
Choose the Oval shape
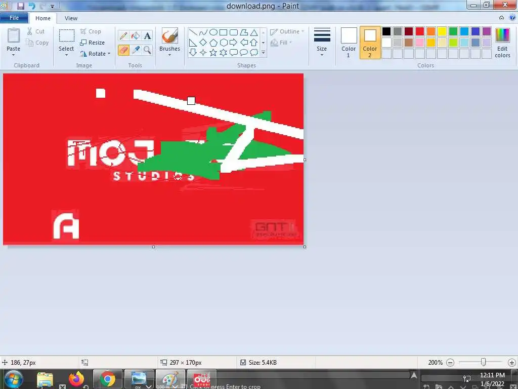tap(213, 32)
